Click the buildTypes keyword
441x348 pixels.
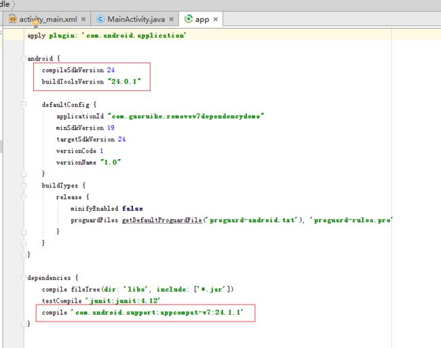(x=60, y=186)
